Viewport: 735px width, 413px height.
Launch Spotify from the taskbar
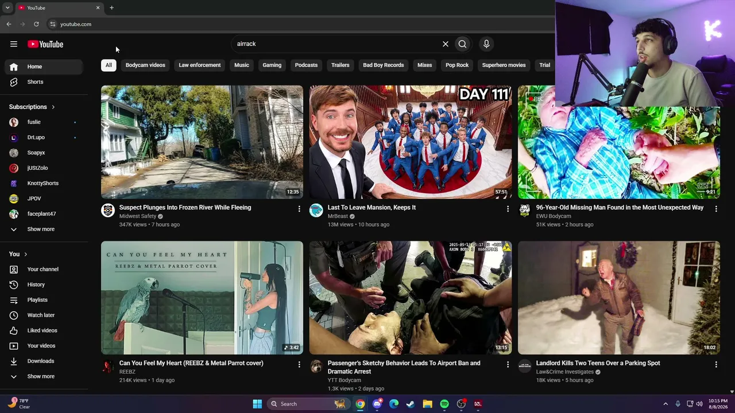444,404
